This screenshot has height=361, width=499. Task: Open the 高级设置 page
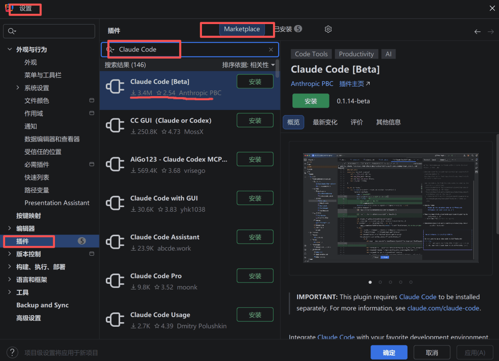[x=29, y=318]
